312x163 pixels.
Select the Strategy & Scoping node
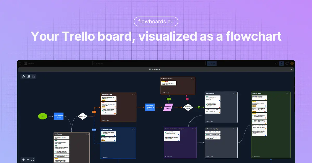click(168, 107)
